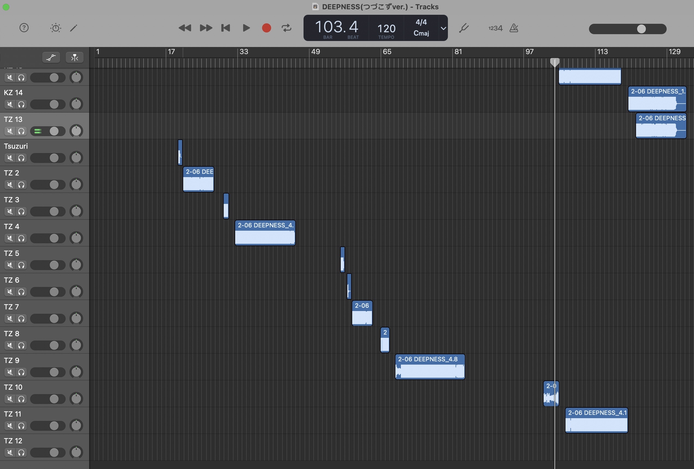Mute the TZ 3 track
694x469 pixels.
tap(10, 212)
